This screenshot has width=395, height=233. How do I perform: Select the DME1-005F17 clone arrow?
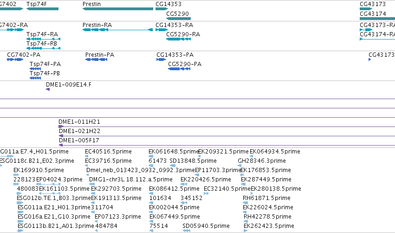pos(61,145)
